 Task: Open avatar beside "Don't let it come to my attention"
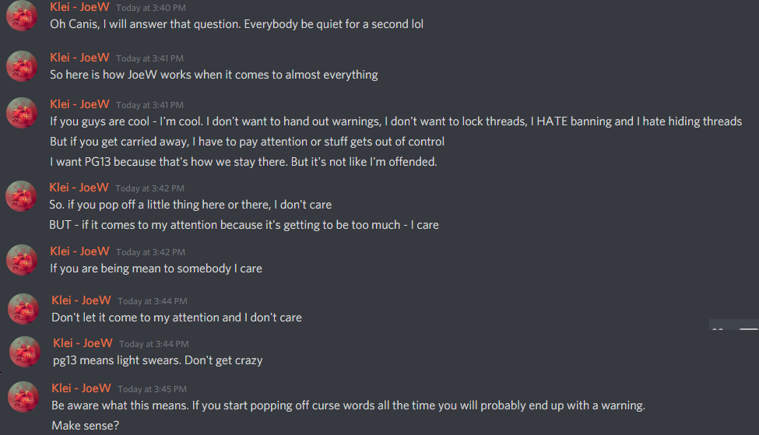23,309
